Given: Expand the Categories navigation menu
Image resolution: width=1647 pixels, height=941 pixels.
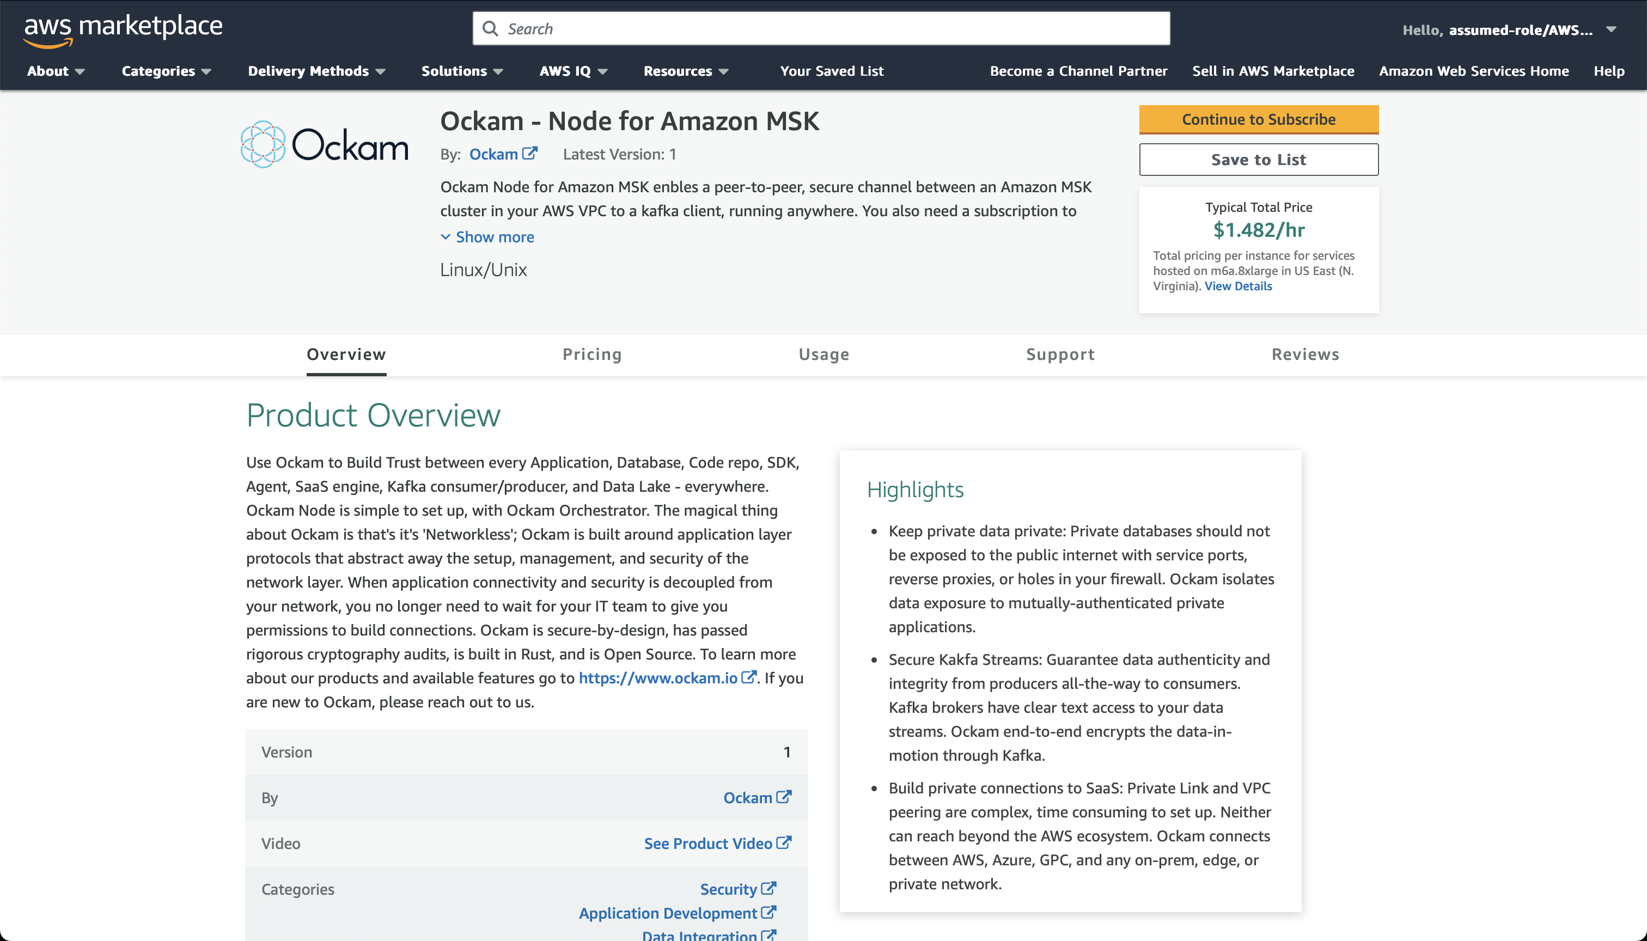Looking at the screenshot, I should [x=166, y=71].
